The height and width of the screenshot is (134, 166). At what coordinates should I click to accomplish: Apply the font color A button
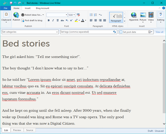82,20
